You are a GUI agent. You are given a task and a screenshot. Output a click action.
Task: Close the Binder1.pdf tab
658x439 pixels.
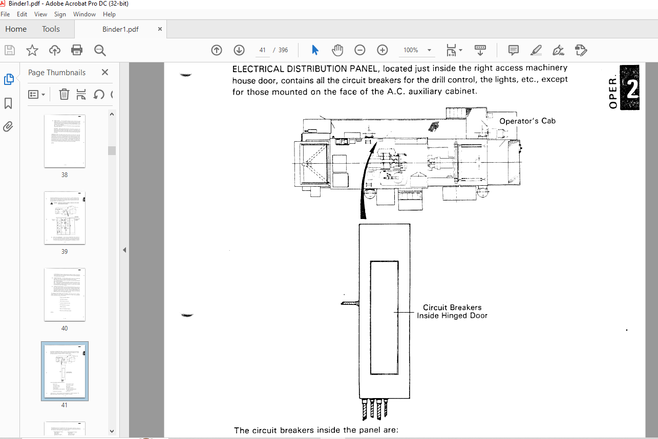[x=160, y=29]
